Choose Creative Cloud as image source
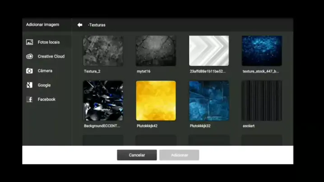 (51, 56)
